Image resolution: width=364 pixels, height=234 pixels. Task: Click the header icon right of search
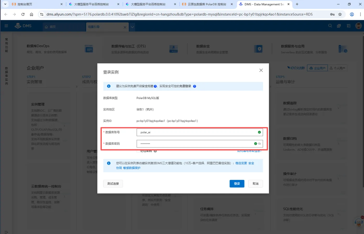(339, 26)
